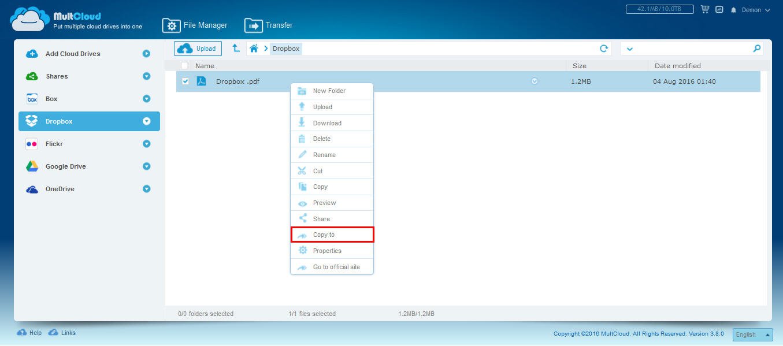The width and height of the screenshot is (783, 346).
Task: Click the 04 Aug 2016 01:40 date
Action: coord(684,81)
